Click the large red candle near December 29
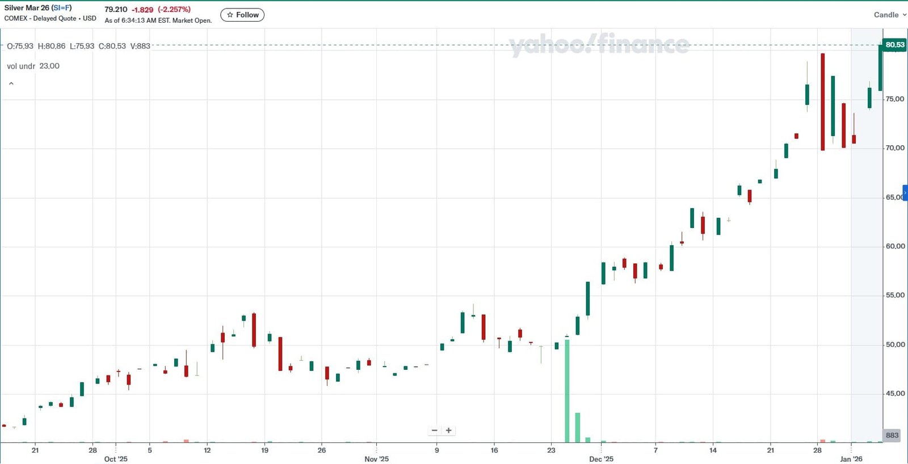Image resolution: width=908 pixels, height=464 pixels. (x=822, y=102)
